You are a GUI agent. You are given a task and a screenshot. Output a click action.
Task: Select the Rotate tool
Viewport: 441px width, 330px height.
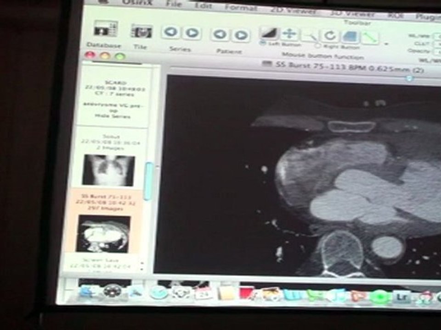pyautogui.click(x=330, y=36)
